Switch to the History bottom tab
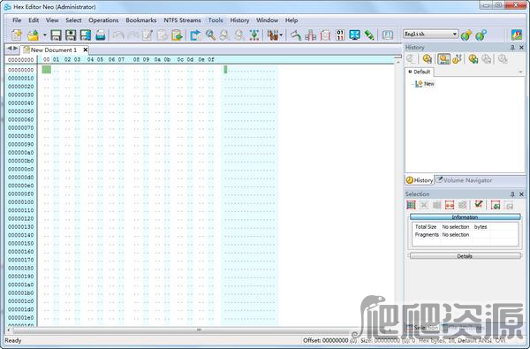This screenshot has height=349, width=530. point(420,180)
